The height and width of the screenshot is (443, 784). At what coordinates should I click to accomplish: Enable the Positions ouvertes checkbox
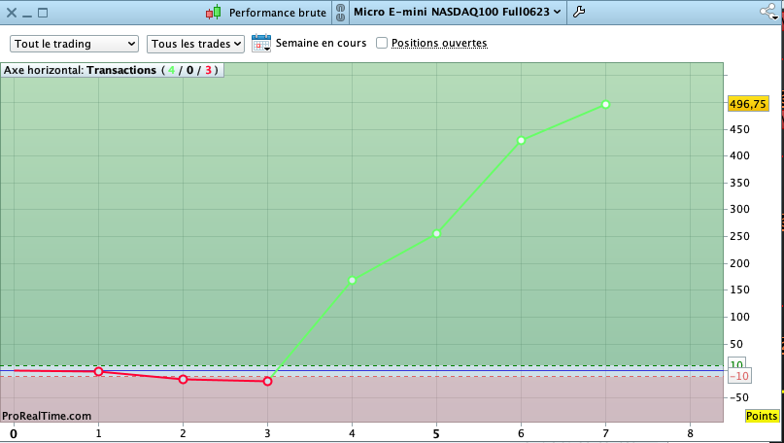[382, 43]
